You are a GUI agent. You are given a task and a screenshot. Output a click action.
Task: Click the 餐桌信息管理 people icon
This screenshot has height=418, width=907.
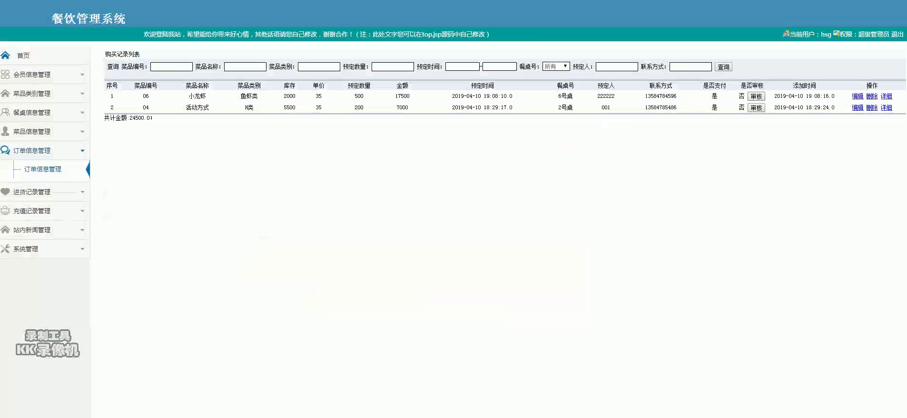5,112
